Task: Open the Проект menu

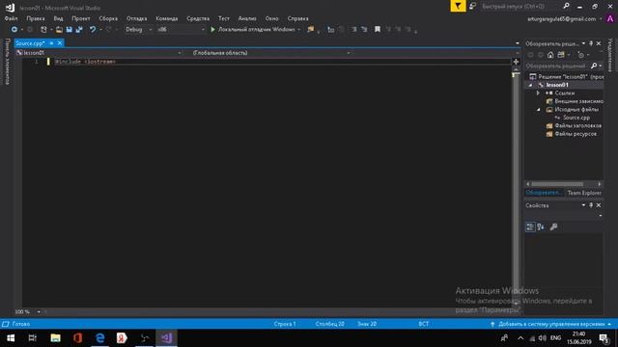Action: pos(81,18)
